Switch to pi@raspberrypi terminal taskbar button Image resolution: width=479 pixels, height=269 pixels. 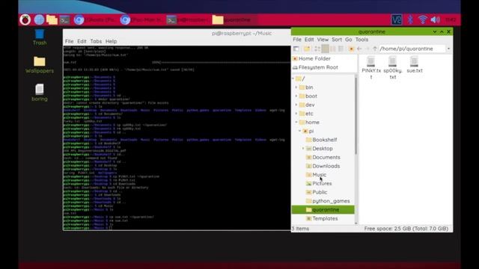(x=188, y=20)
